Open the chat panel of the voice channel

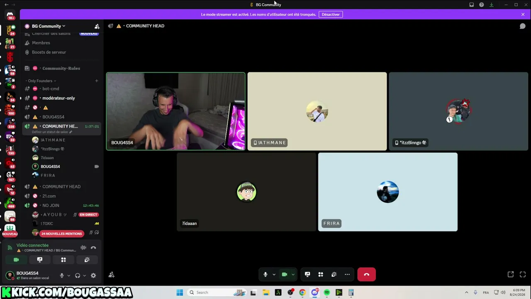click(523, 26)
